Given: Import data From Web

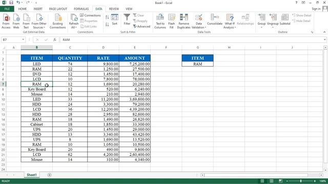Looking at the screenshot, I should (16, 21).
